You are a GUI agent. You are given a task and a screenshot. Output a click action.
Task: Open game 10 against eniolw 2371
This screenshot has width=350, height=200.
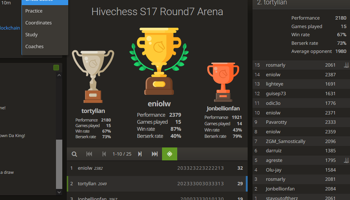(301, 113)
